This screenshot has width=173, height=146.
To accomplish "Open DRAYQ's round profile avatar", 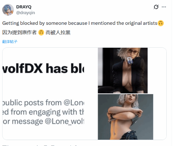I will click(x=8, y=10).
